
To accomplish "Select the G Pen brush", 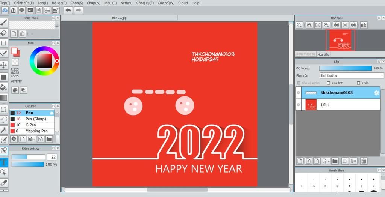I will (x=32, y=125).
